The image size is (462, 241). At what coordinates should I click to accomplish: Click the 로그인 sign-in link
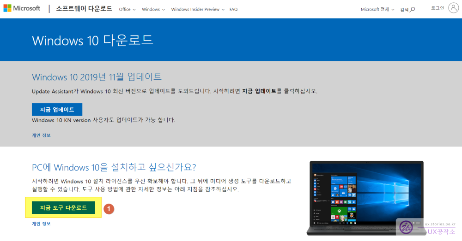437,8
